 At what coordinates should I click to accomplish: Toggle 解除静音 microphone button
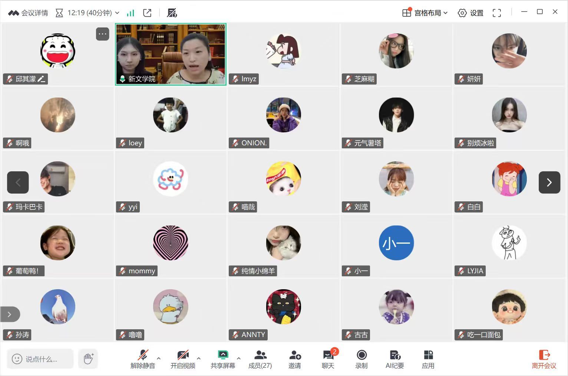pos(143,359)
